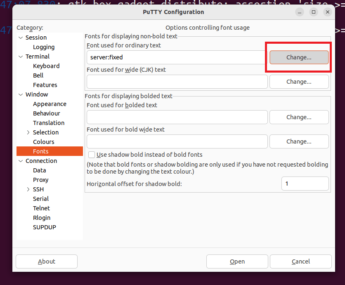Select the Connection category
This screenshot has height=285, width=345.
(x=41, y=161)
